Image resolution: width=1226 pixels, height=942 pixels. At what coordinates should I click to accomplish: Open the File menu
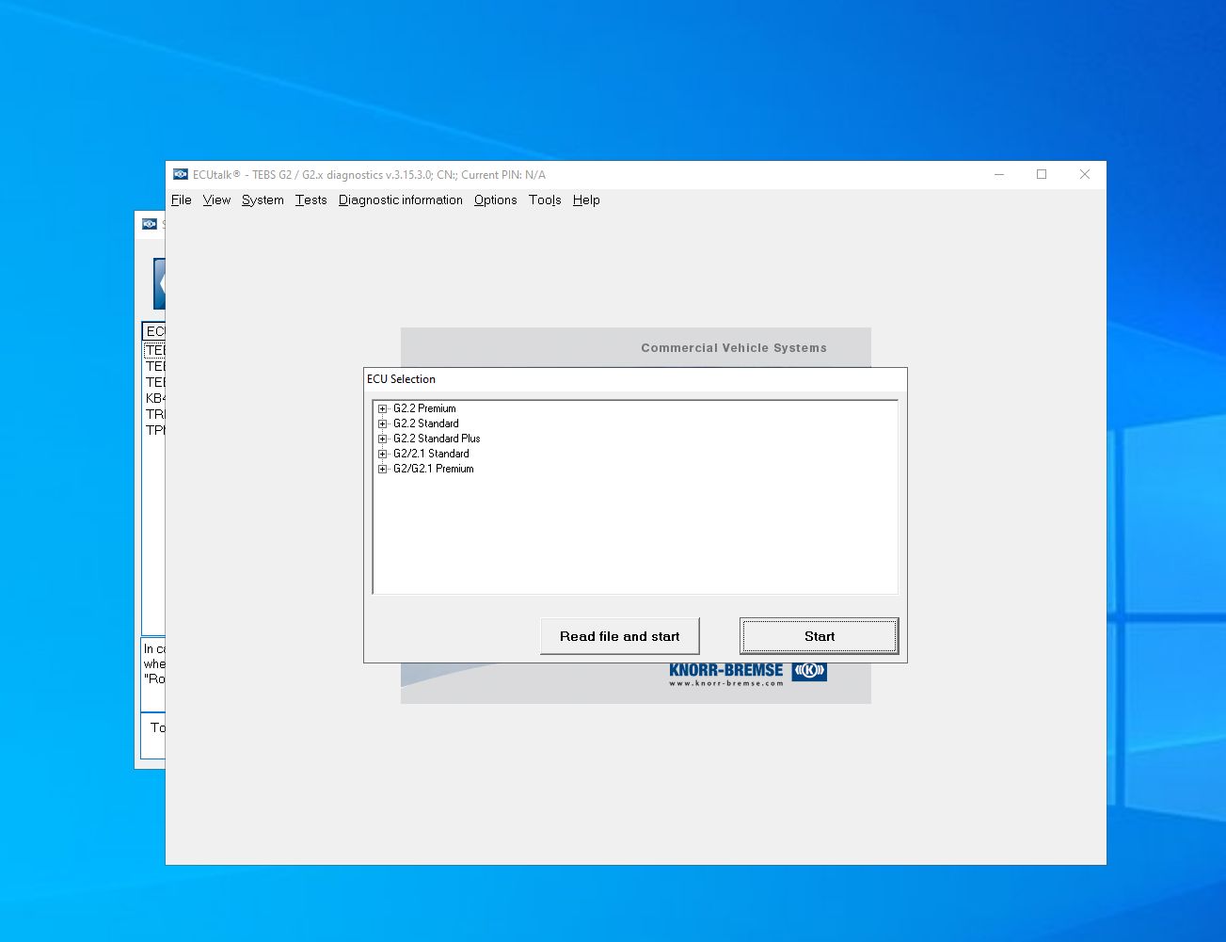coord(181,200)
